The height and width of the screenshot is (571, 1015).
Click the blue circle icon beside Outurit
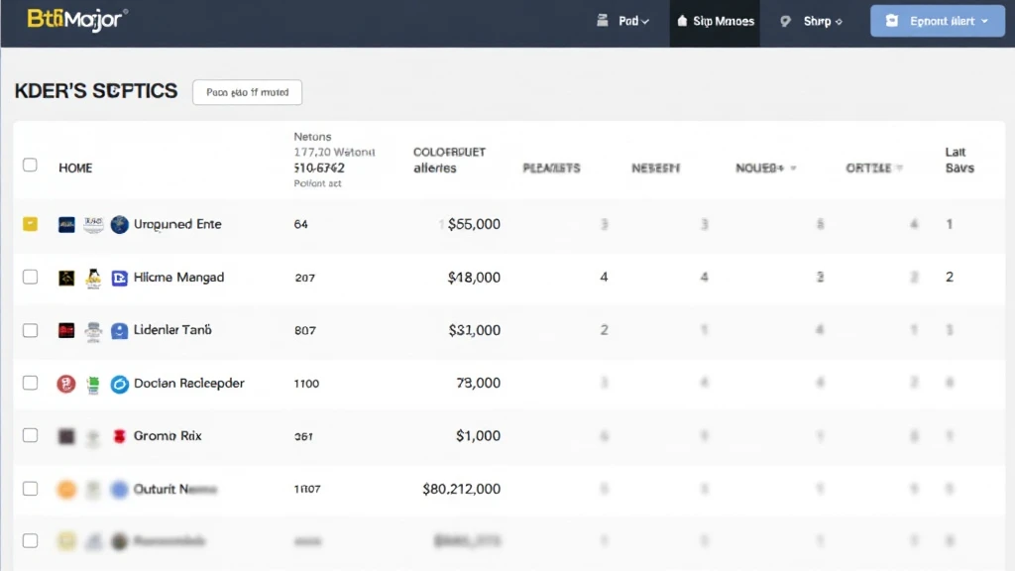120,490
